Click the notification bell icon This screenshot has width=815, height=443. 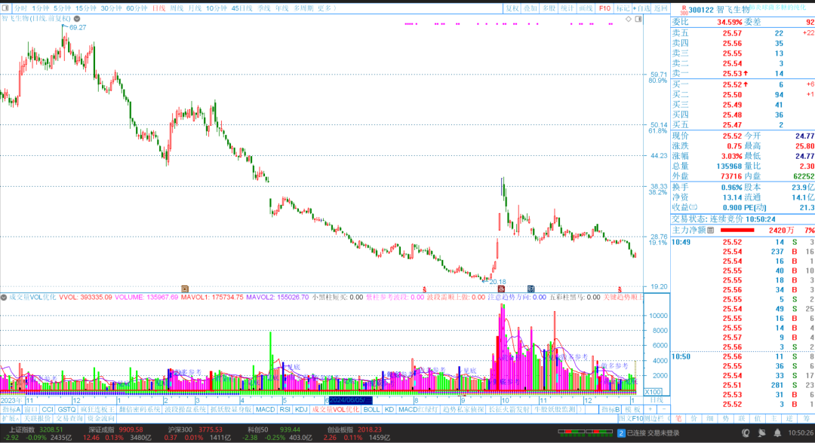tap(777, 432)
